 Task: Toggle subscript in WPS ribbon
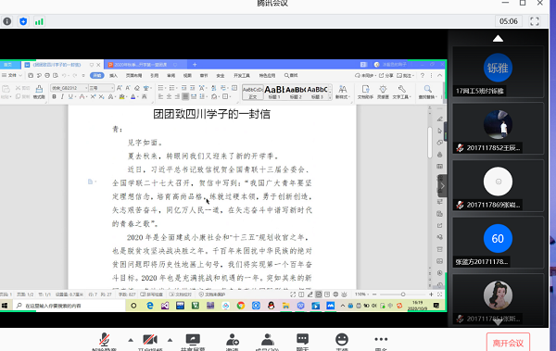(x=101, y=96)
